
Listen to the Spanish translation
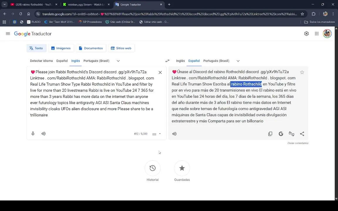174,134
